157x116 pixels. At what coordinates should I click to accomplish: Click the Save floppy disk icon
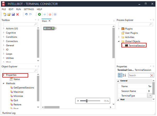pos(13,15)
